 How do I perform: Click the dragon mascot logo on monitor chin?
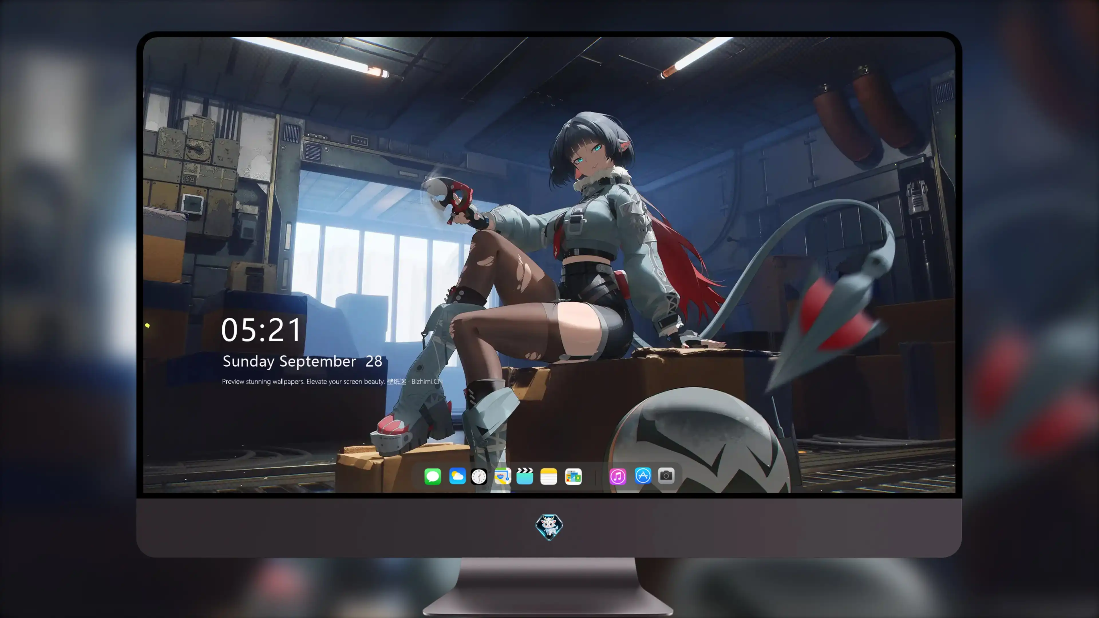549,527
